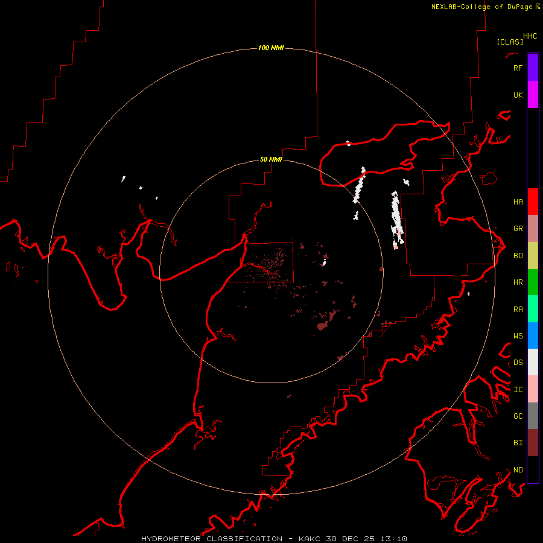Click the UK magenta legend swatch

533,95
